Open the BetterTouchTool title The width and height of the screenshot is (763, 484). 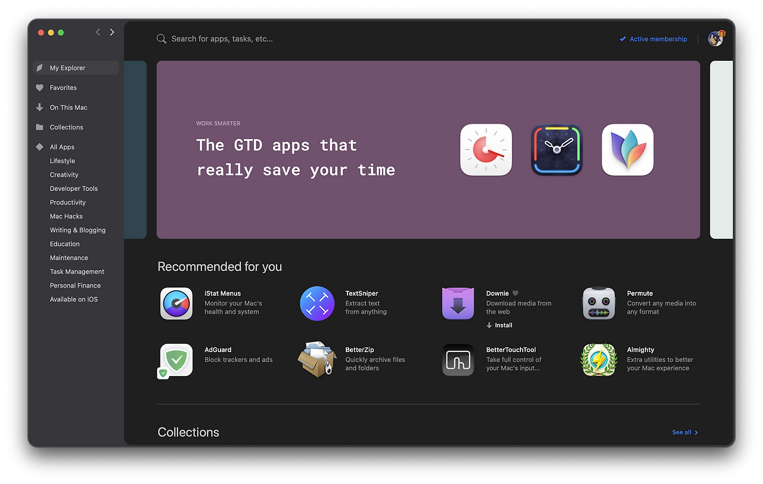pyautogui.click(x=511, y=350)
